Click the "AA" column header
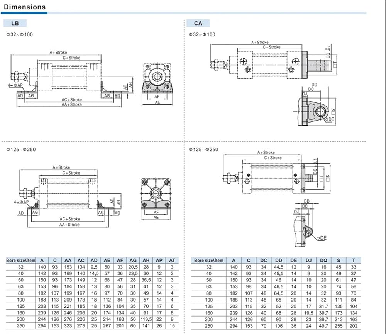 [68, 260]
